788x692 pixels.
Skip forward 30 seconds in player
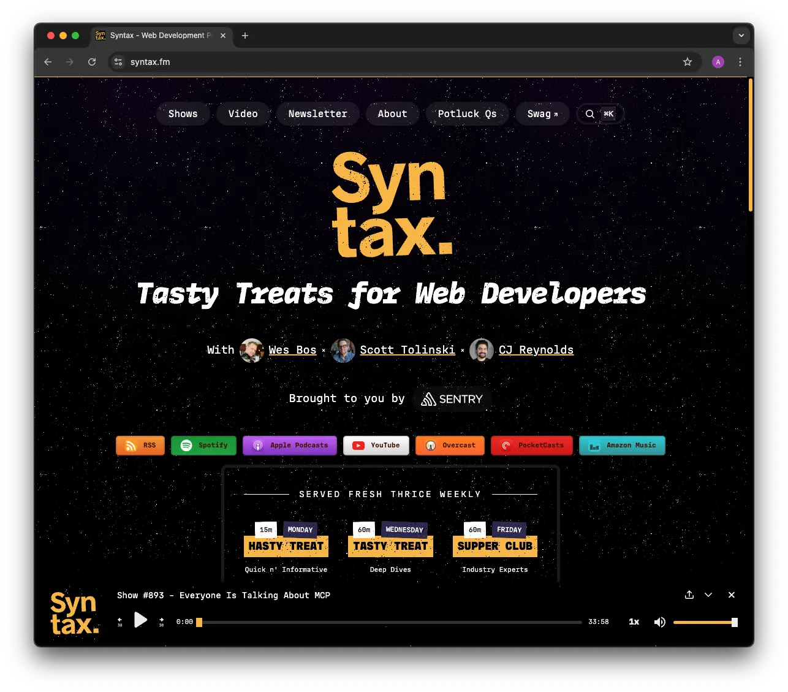(x=161, y=622)
